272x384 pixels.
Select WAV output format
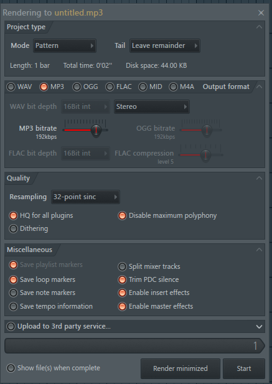pyautogui.click(x=11, y=87)
